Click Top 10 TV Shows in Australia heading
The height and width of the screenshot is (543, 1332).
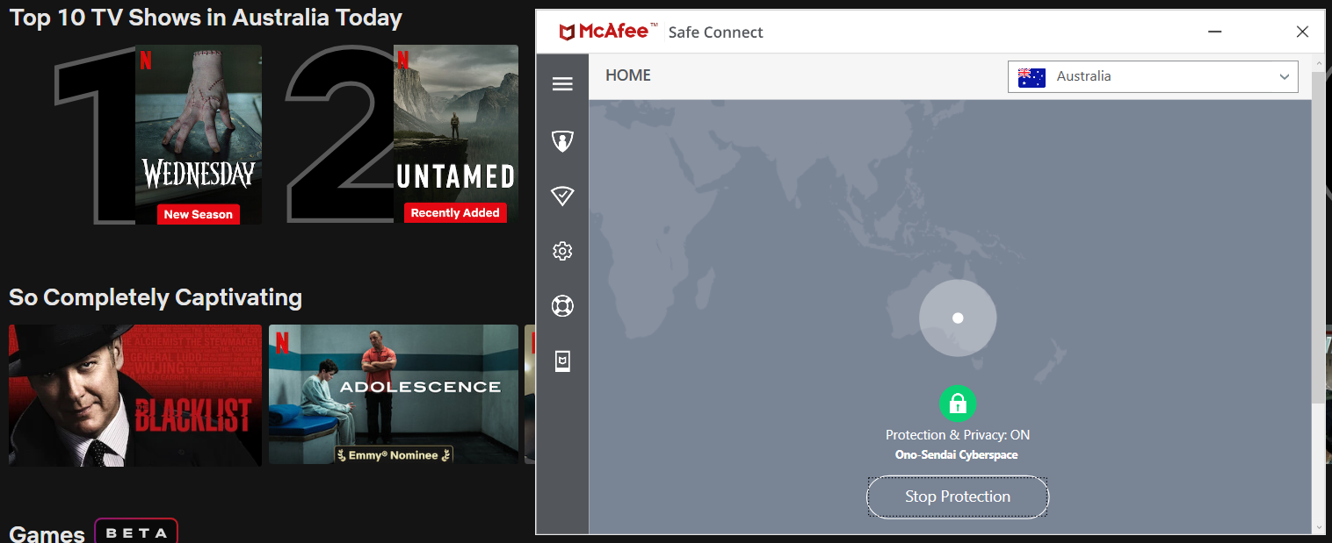point(206,18)
